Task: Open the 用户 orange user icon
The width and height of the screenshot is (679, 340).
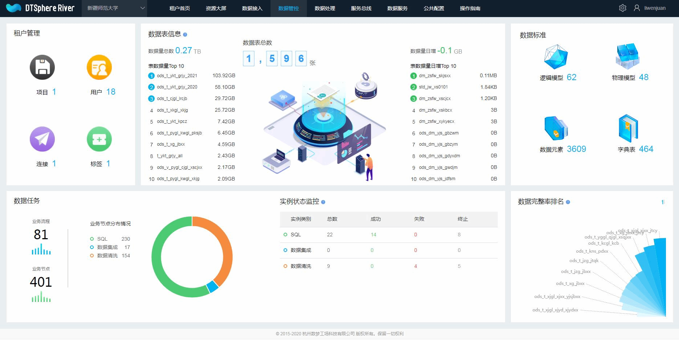Action: pos(99,67)
